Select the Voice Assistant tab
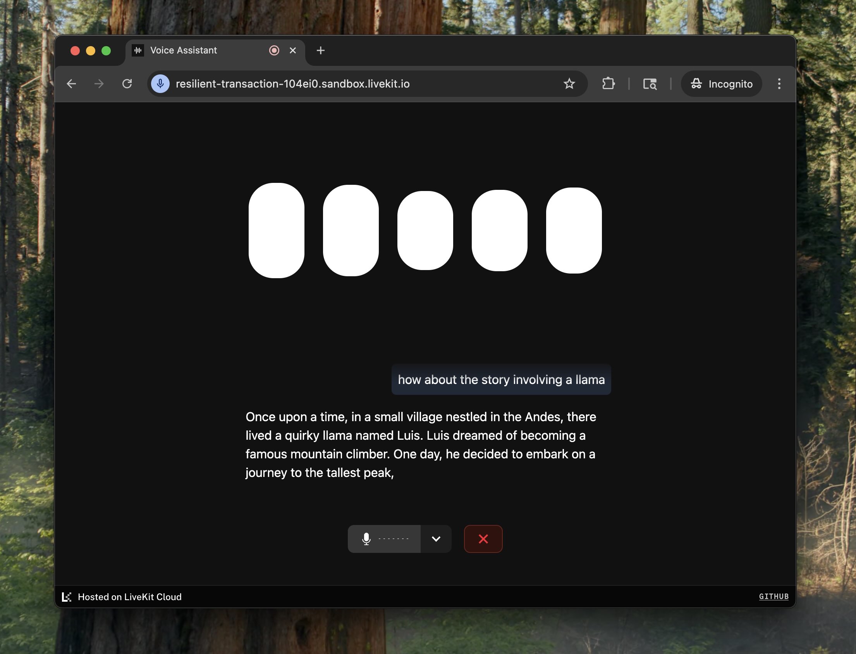 (183, 51)
